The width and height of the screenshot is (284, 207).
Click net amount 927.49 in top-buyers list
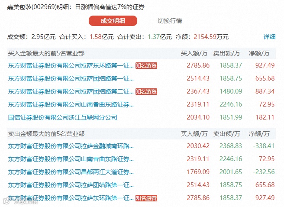tap(265, 65)
